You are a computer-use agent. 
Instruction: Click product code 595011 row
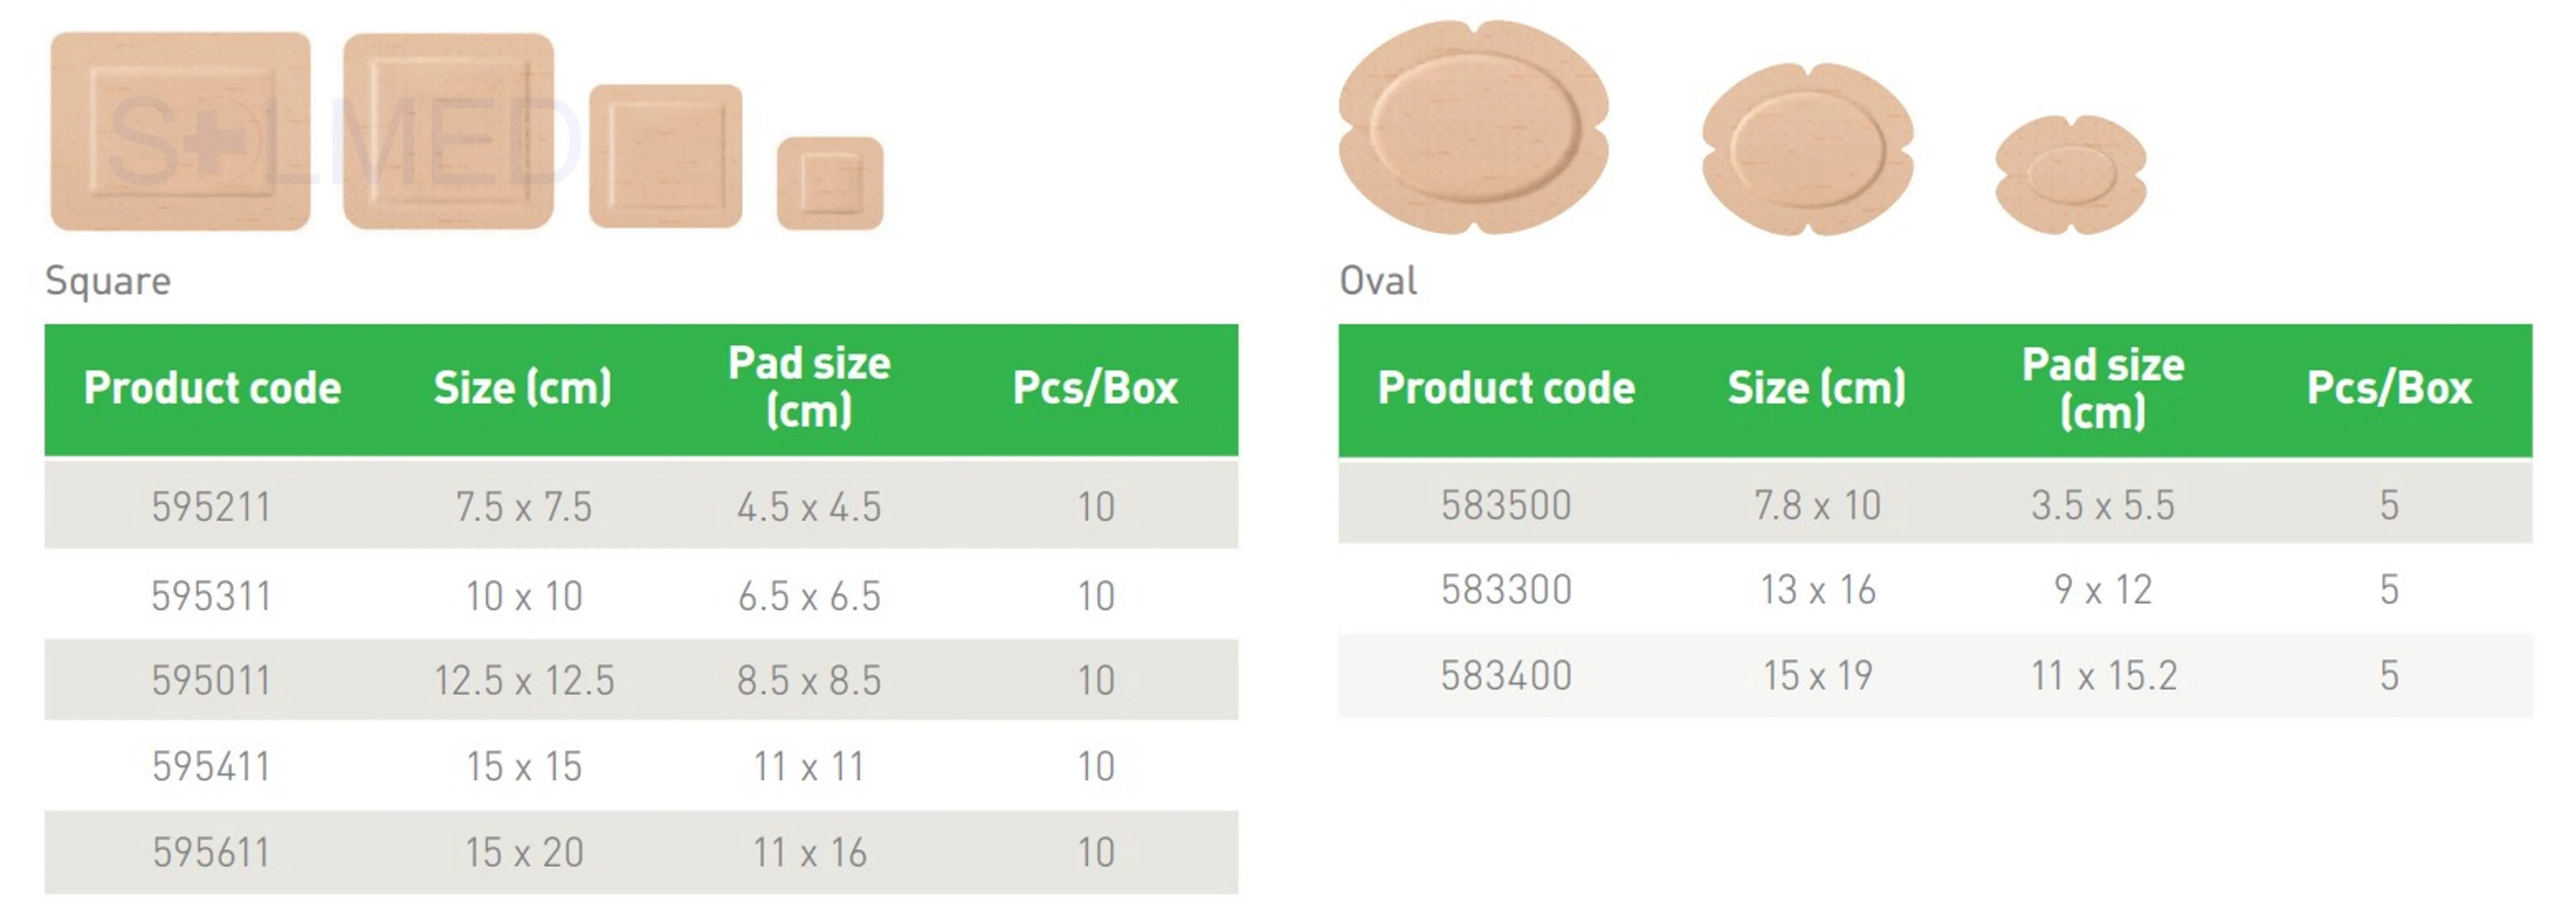[x=641, y=680]
